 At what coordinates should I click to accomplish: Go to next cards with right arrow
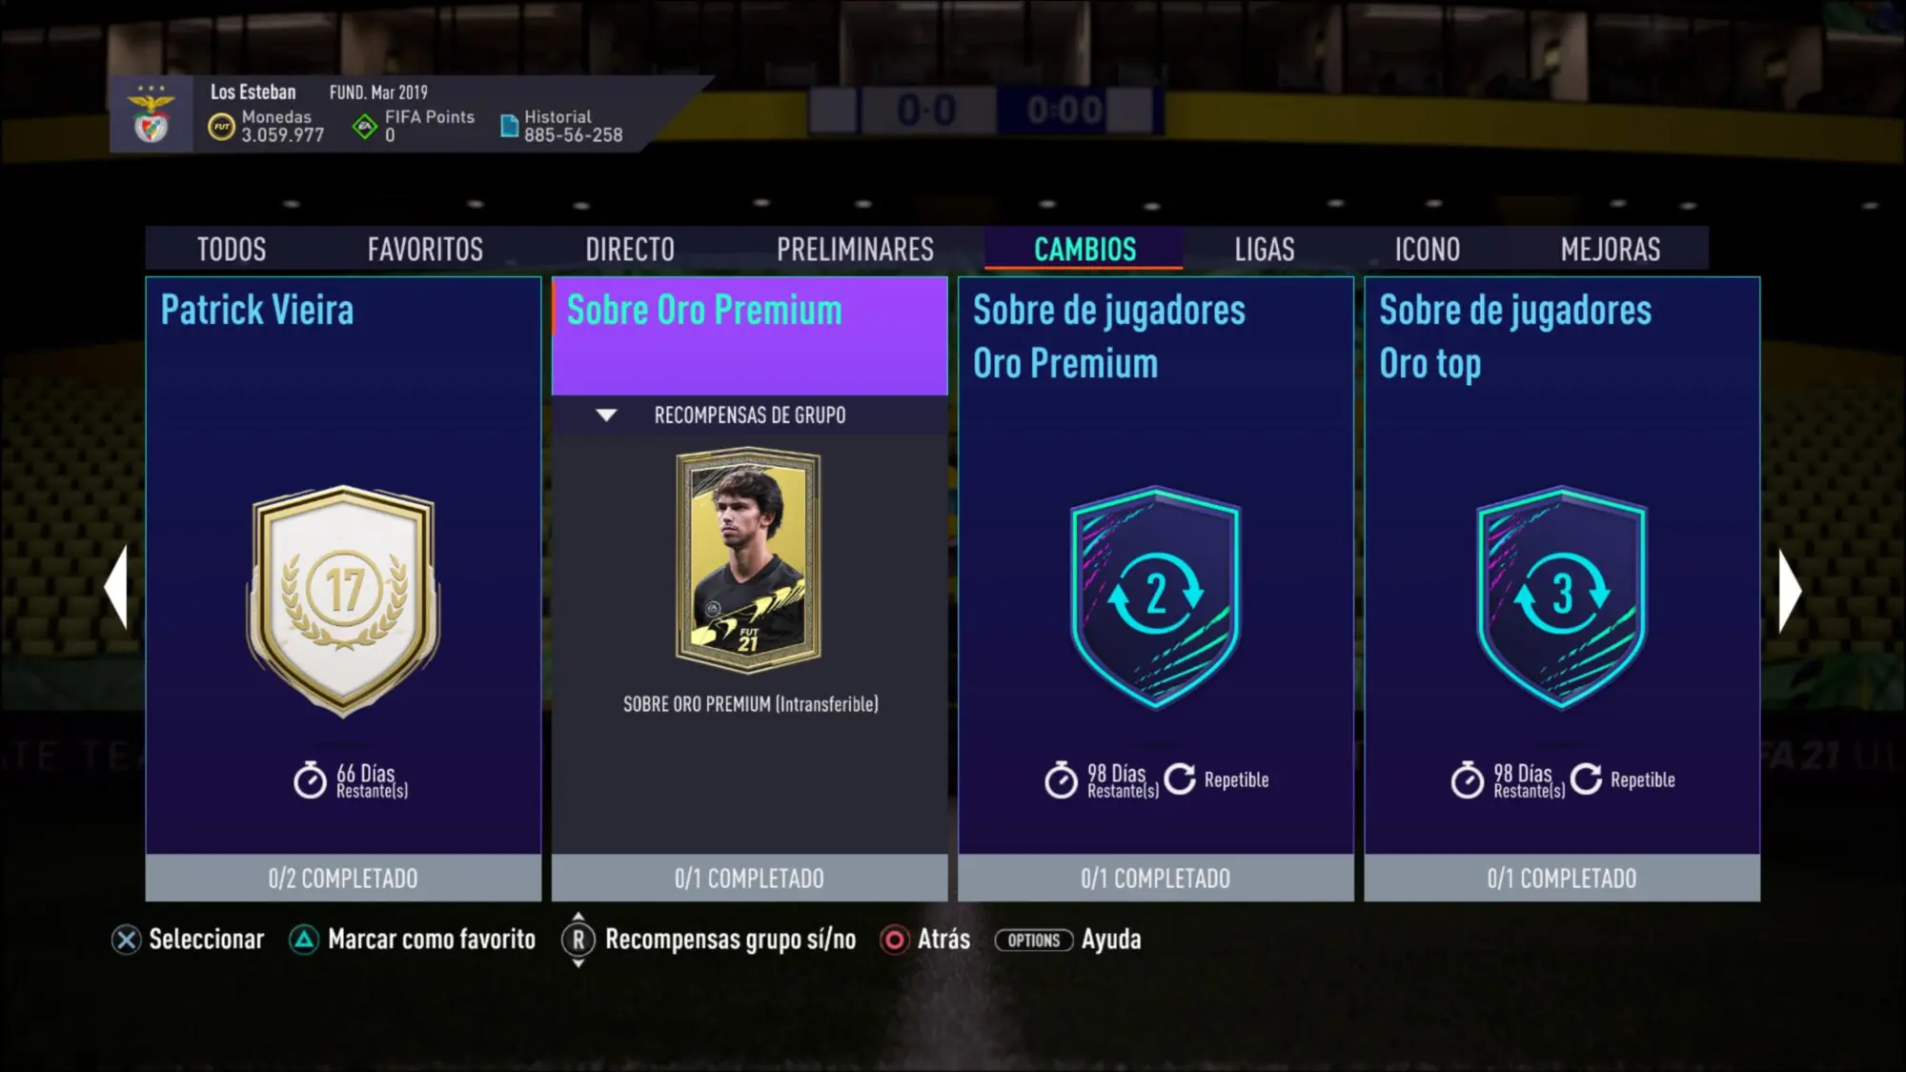pos(1790,591)
